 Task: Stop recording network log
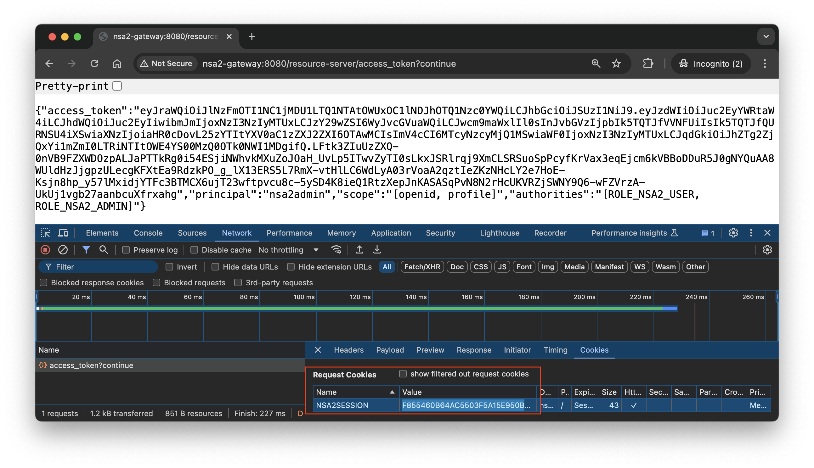(45, 250)
